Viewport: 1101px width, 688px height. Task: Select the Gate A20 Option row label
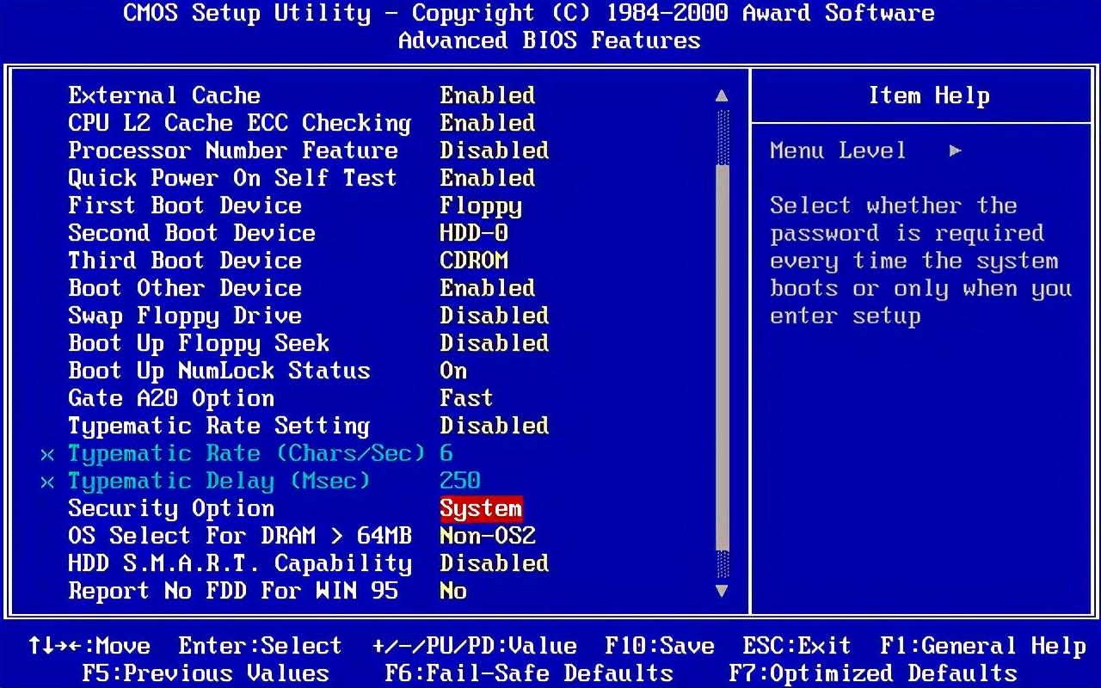tap(171, 398)
